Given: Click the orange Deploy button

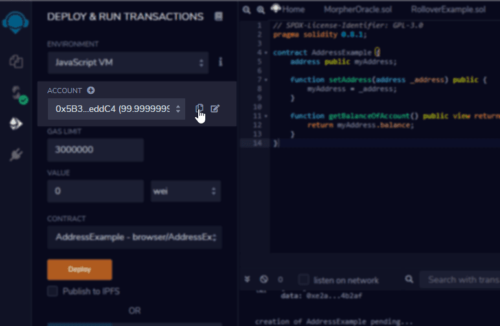Looking at the screenshot, I should click(x=80, y=270).
